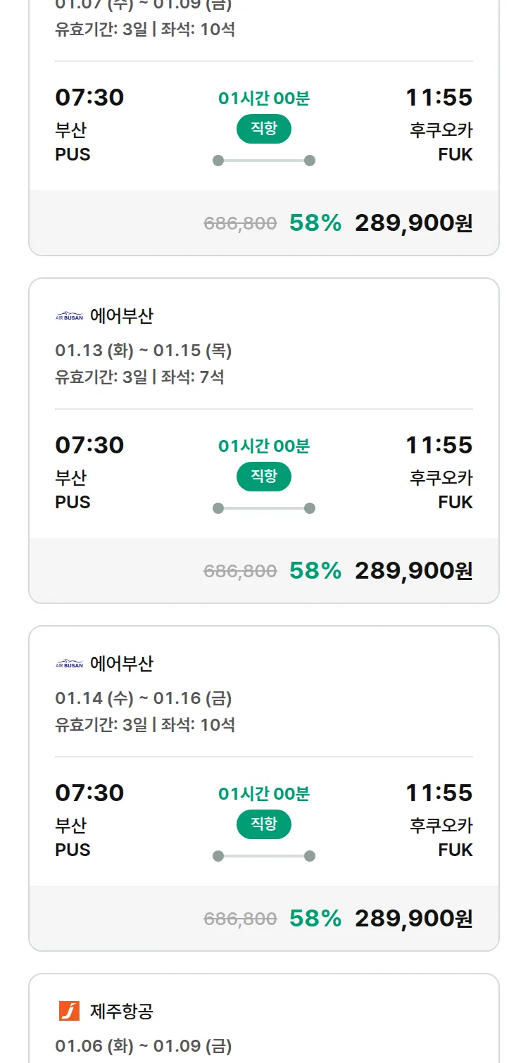The height and width of the screenshot is (1063, 528).
Task: Click the 07:30 departure time on the 01.14 card
Action: 89,793
